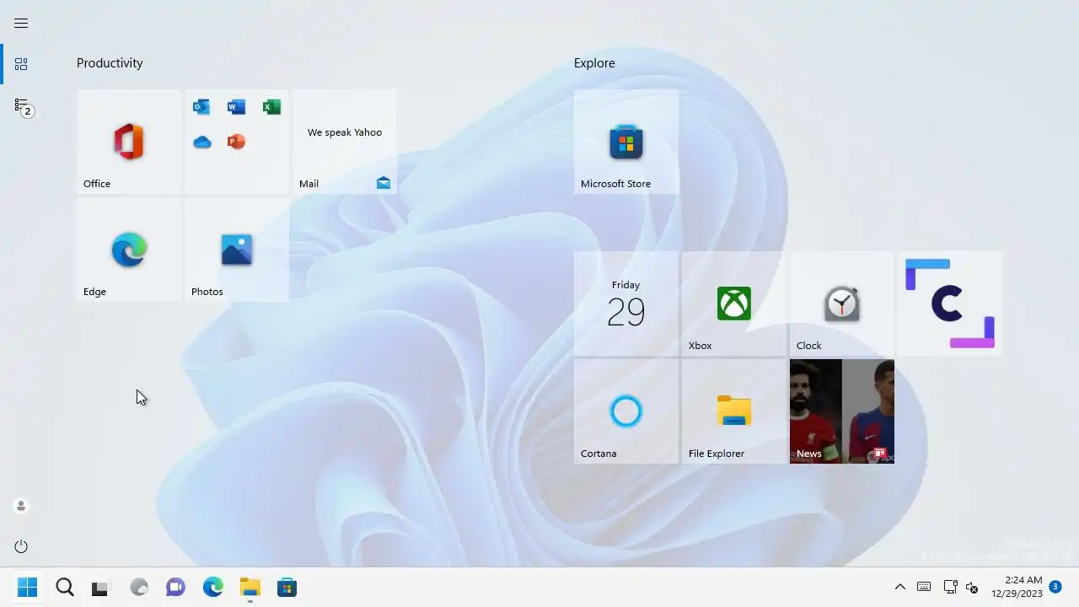Switch to Pinned tiles view
The width and height of the screenshot is (1079, 607).
21,64
